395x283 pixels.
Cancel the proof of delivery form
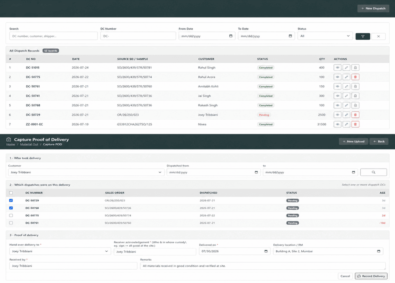pyautogui.click(x=345, y=276)
